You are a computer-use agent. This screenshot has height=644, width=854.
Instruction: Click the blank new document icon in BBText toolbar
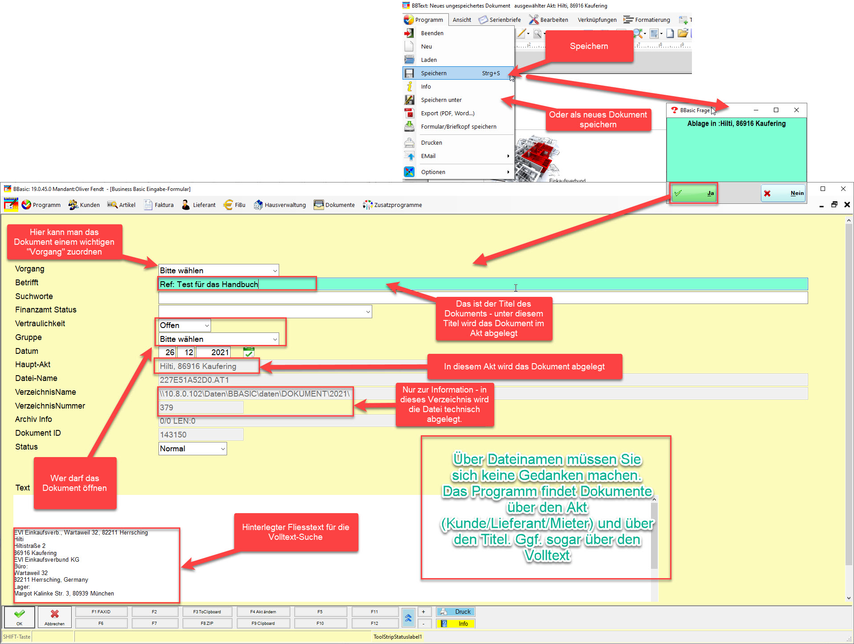[670, 33]
